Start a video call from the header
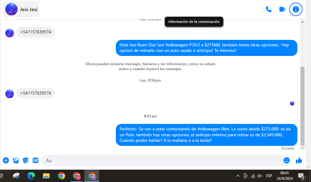The width and height of the screenshot is (311, 182). 282,9
